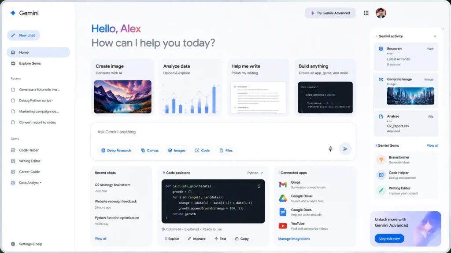Expand the Data Analyst gem arrow
The height and width of the screenshot is (253, 451).
tap(41, 183)
